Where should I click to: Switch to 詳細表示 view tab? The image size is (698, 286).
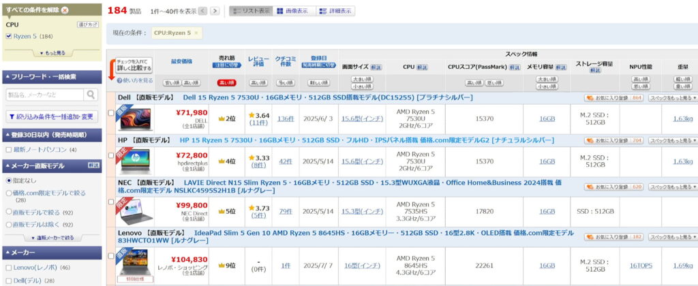click(x=336, y=12)
